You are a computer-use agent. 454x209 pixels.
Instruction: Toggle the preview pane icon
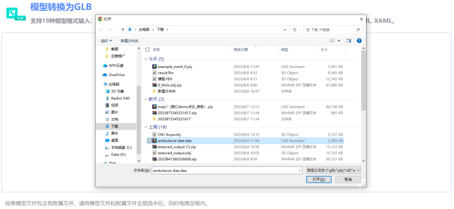(348, 41)
